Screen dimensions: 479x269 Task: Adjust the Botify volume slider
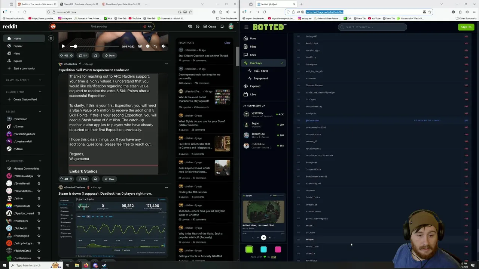tap(278, 196)
